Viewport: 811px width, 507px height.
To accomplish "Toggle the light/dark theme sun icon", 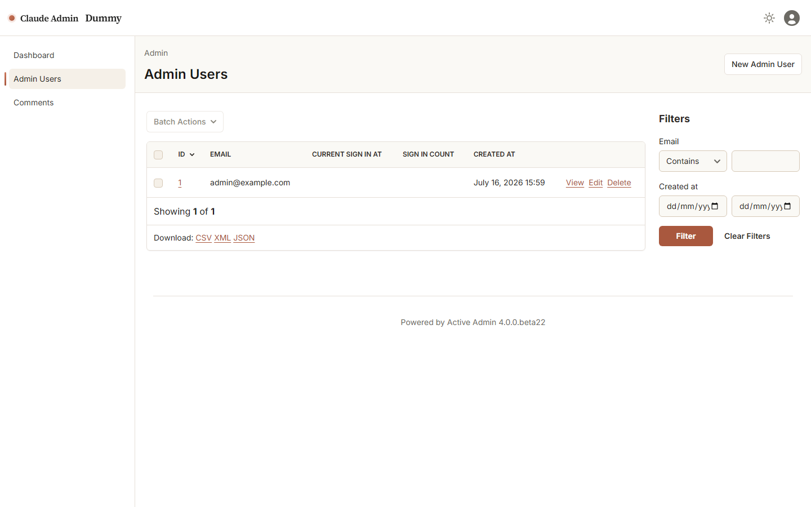I will (x=769, y=18).
